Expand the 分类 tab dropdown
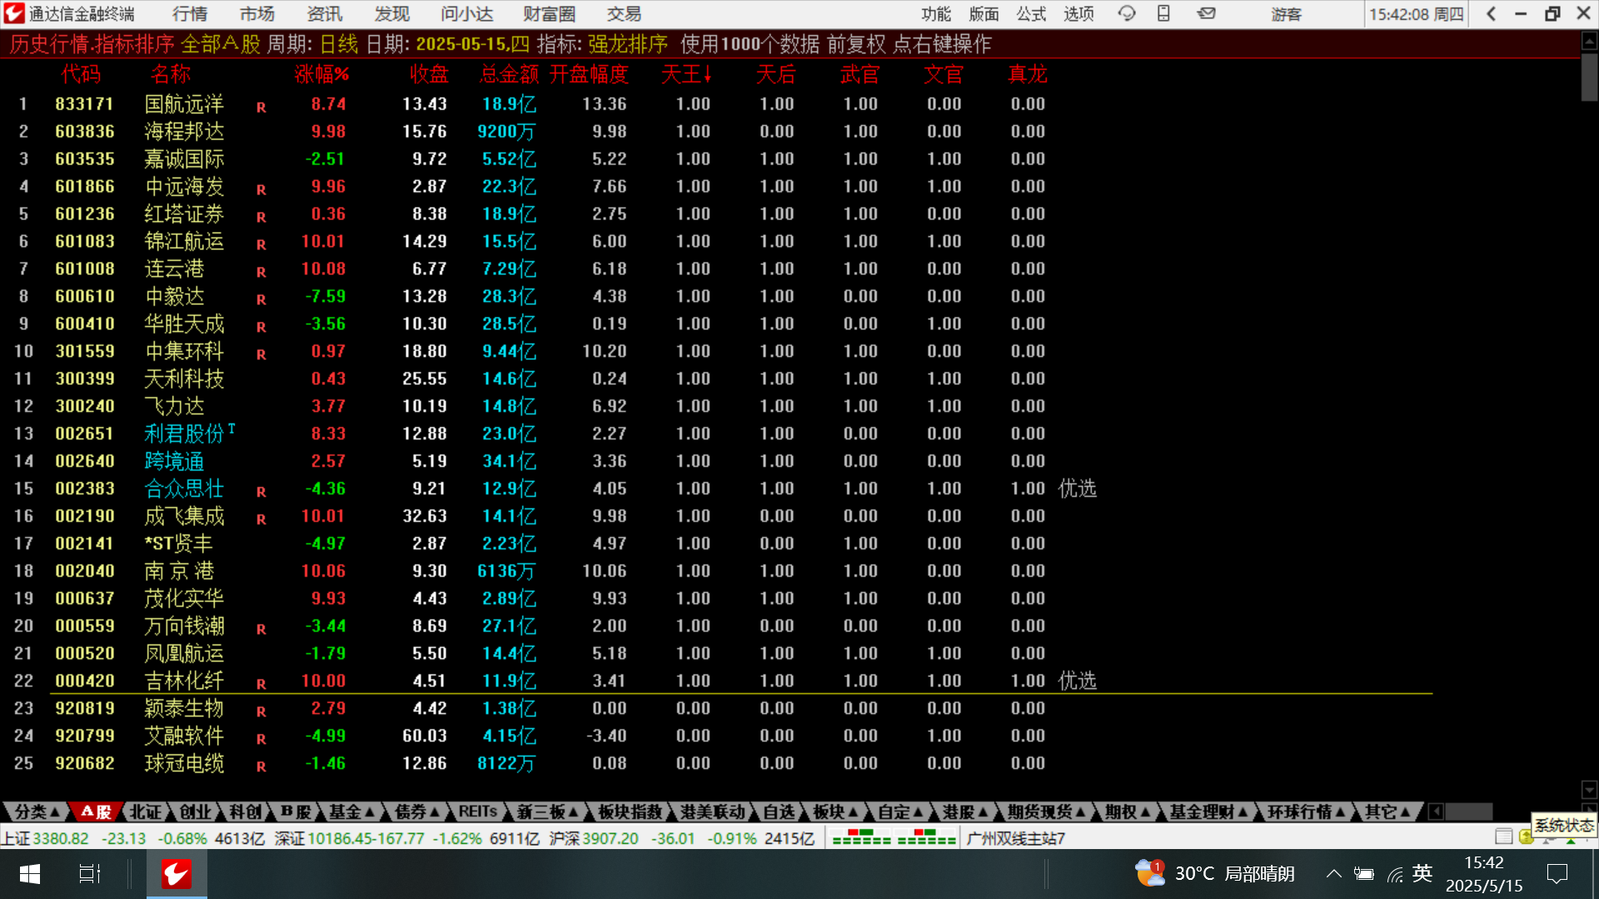The width and height of the screenshot is (1599, 899). point(37,812)
